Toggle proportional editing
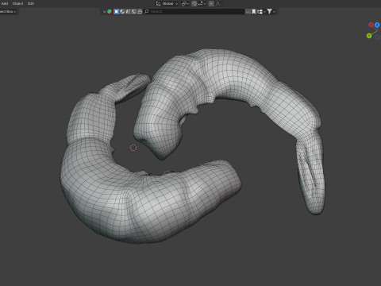This screenshot has height=286, width=381. [211, 4]
